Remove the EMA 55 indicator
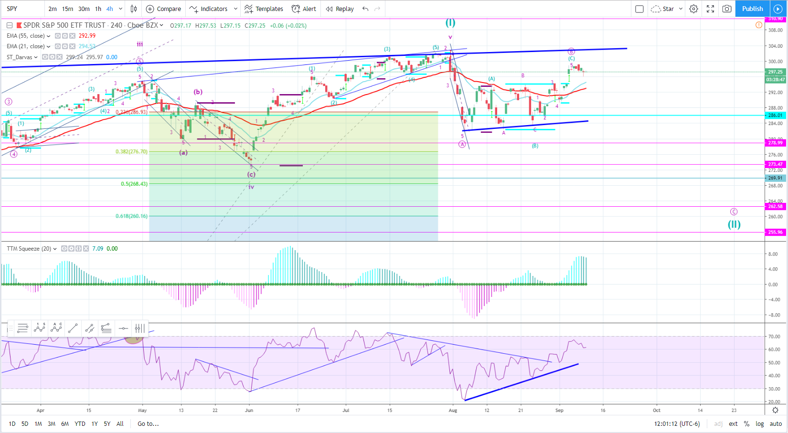 click(x=73, y=36)
